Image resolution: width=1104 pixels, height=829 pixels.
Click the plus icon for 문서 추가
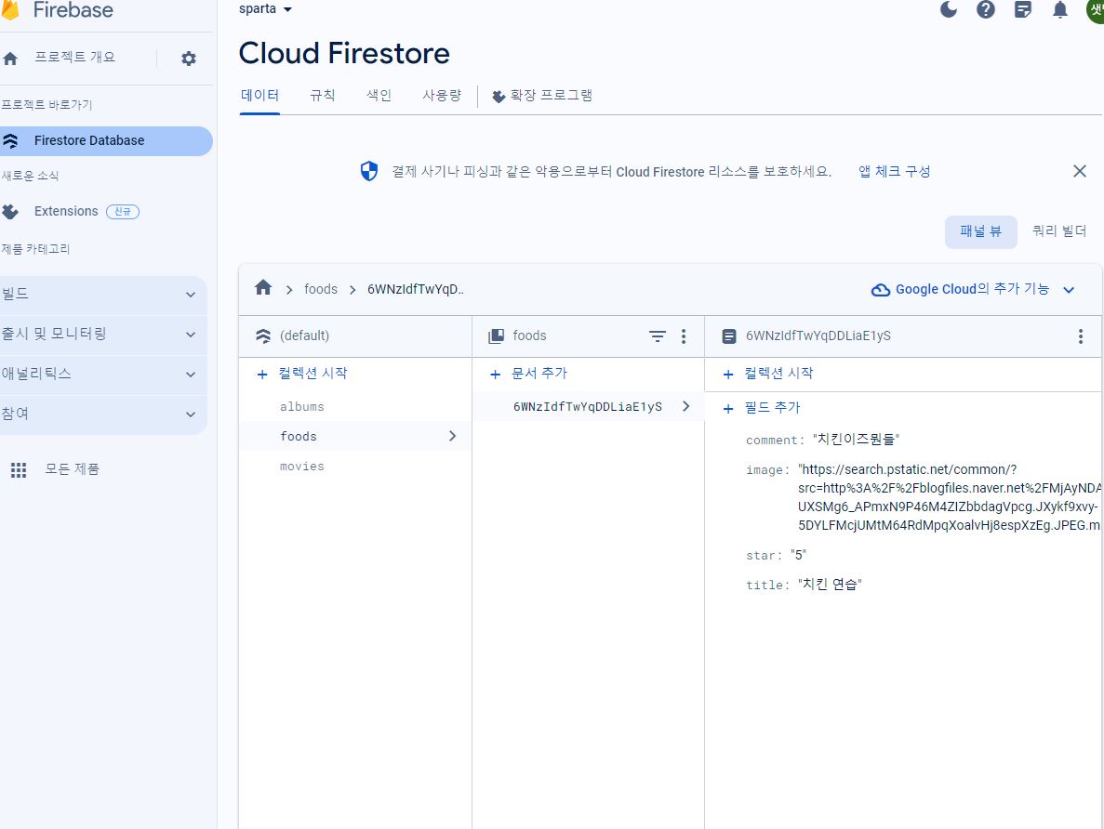coord(495,375)
